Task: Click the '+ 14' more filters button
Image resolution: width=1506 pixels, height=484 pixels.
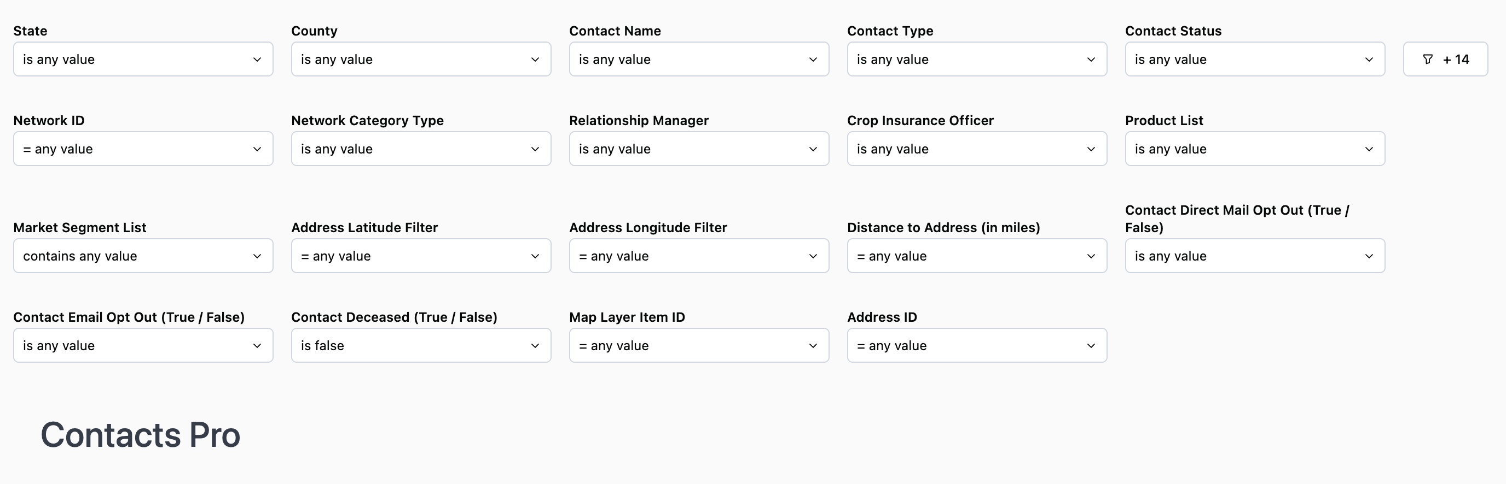Action: 1445,59
